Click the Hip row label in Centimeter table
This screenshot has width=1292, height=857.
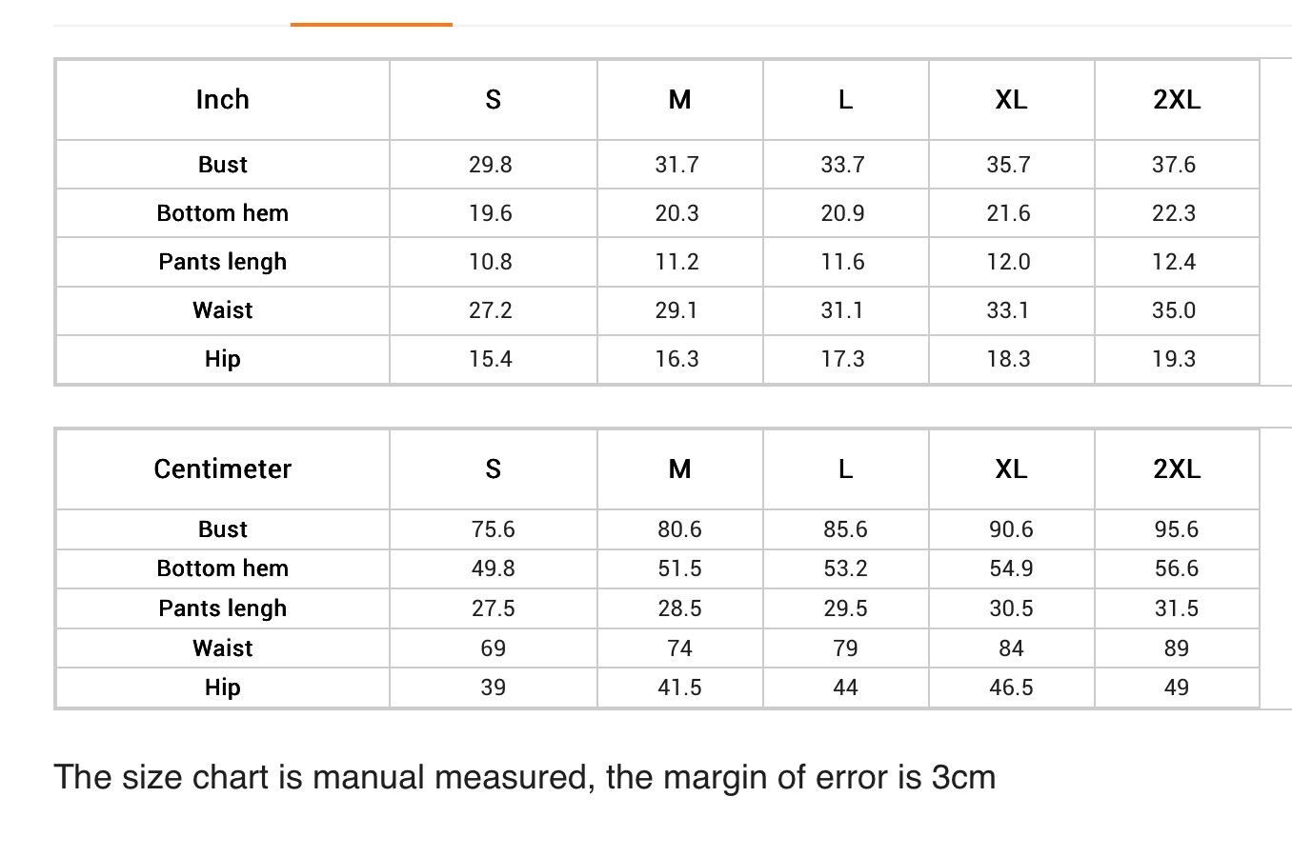tap(223, 688)
